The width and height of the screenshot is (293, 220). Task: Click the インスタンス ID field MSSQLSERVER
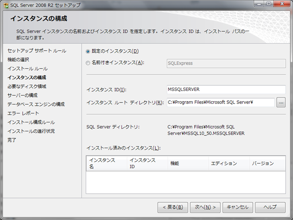226,89
